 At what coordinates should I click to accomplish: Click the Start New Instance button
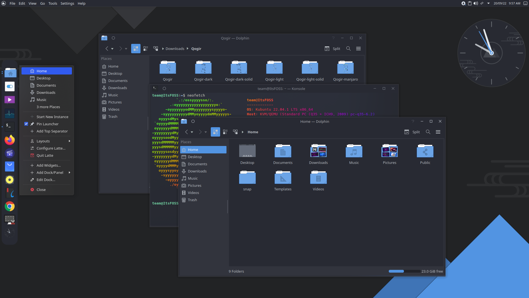pos(52,116)
